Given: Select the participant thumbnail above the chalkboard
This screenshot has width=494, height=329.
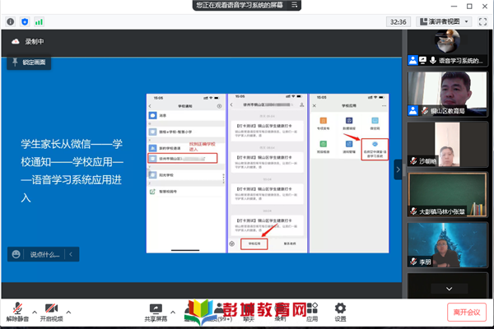Looking at the screenshot, I should coord(447,144).
